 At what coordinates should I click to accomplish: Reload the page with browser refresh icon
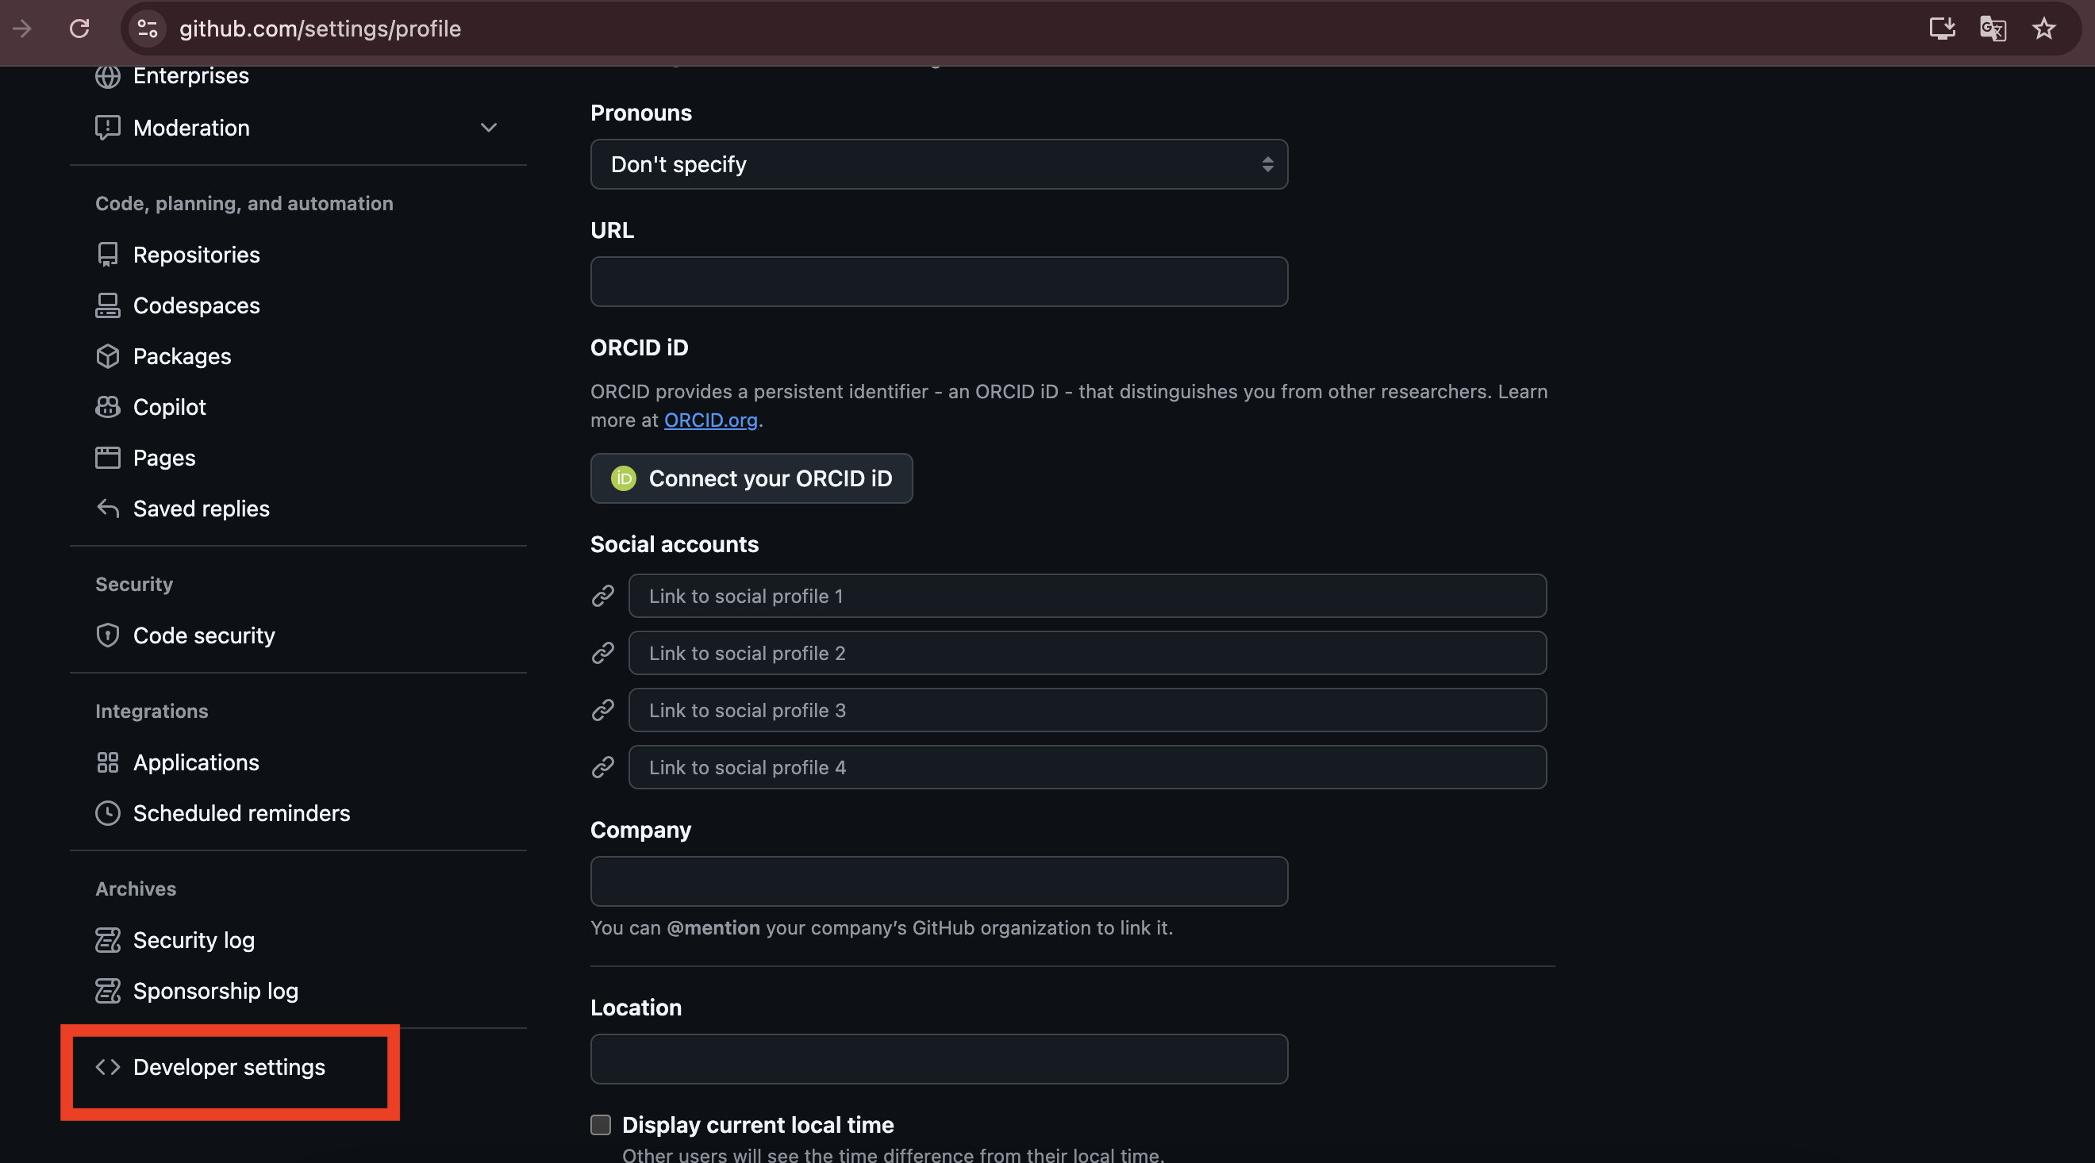point(79,29)
